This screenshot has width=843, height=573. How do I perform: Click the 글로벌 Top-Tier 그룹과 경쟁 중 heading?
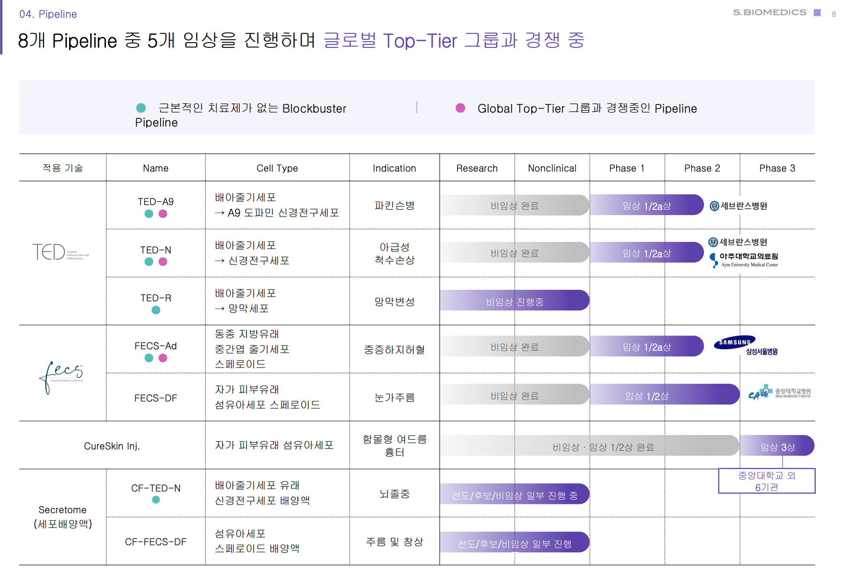[454, 40]
